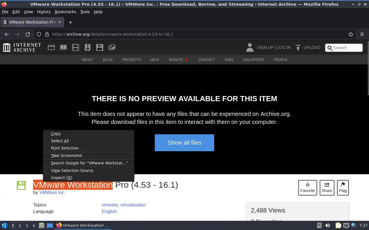
Task: Click the clipboard tray icon
Action: point(338,225)
